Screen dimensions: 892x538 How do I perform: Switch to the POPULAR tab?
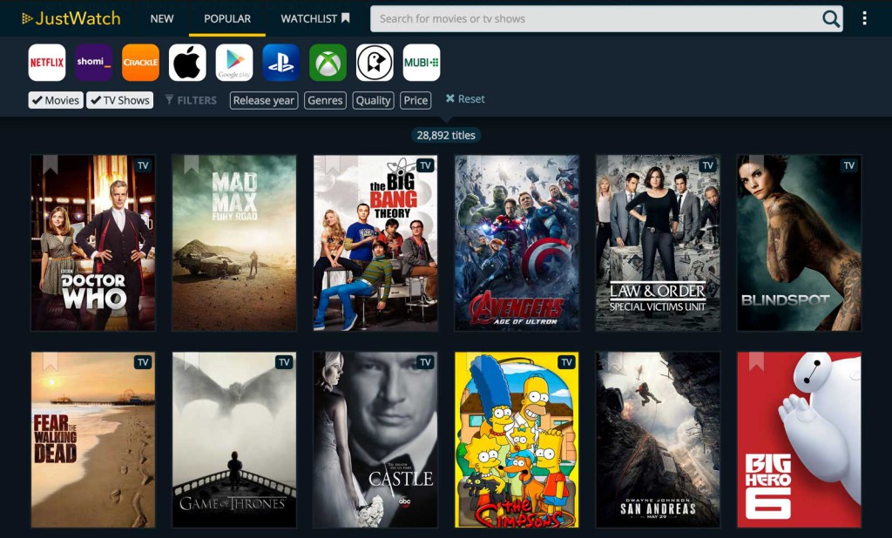tap(227, 19)
